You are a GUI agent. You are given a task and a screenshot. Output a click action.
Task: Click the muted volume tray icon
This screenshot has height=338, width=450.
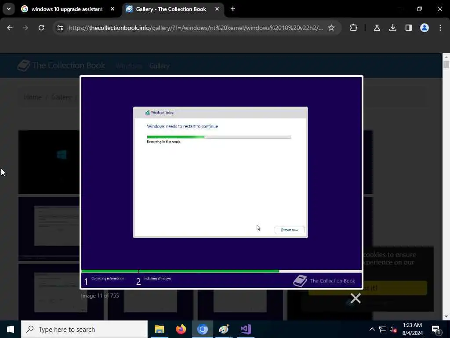393,329
